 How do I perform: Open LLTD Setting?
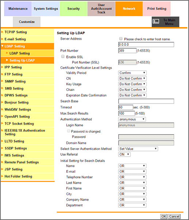27,141
